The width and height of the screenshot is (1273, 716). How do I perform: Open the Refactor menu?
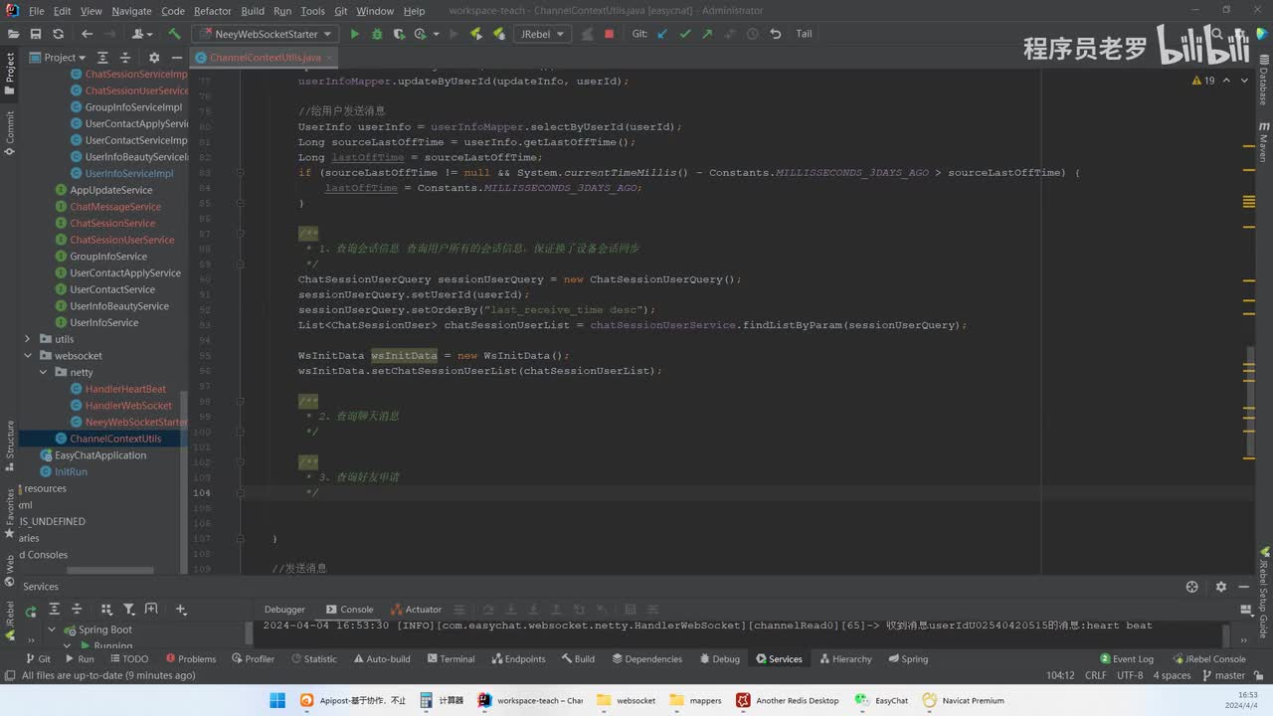pyautogui.click(x=212, y=11)
